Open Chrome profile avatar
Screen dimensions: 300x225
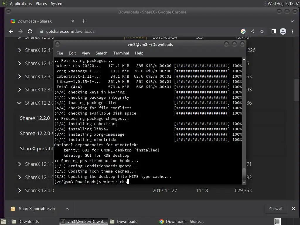tap(283, 31)
